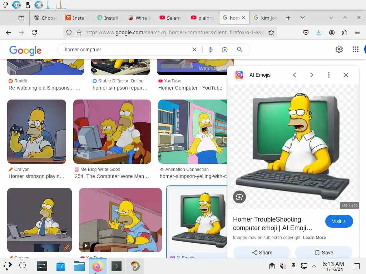Start voice search with microphone
The height and width of the screenshot is (274, 366).
point(210,50)
